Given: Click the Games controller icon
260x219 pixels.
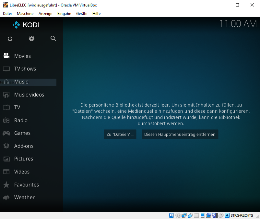Looking at the screenshot, I should 6,133.
